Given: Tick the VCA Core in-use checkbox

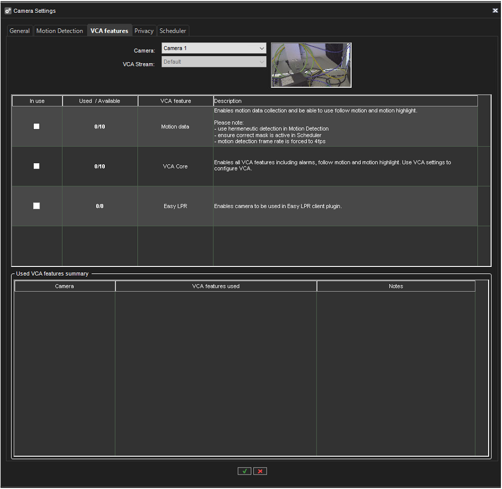Looking at the screenshot, I should (x=36, y=166).
